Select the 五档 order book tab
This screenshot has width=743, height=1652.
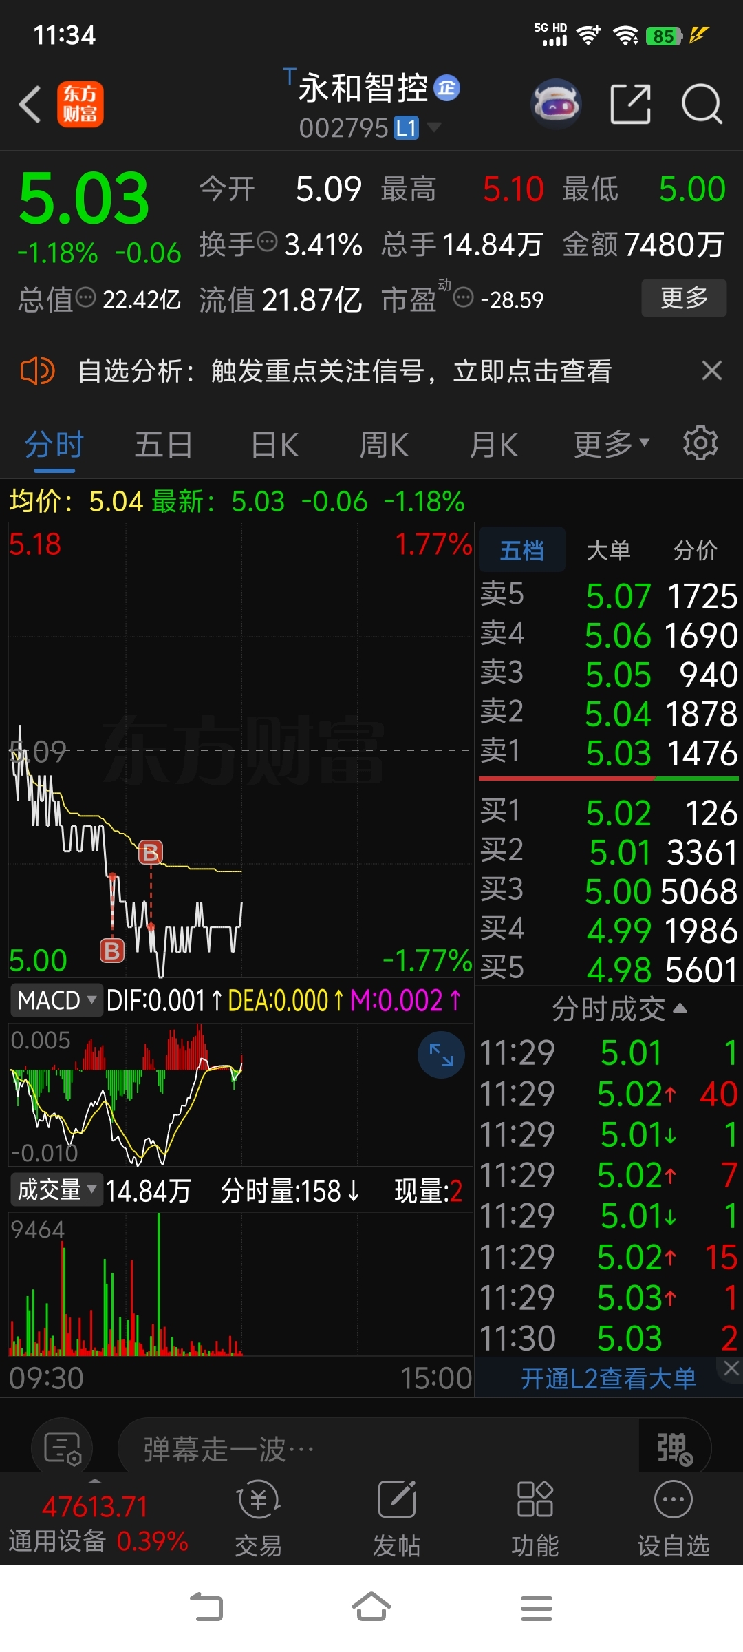pos(522,550)
